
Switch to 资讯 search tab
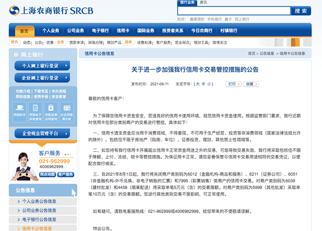pyautogui.click(x=203, y=3)
